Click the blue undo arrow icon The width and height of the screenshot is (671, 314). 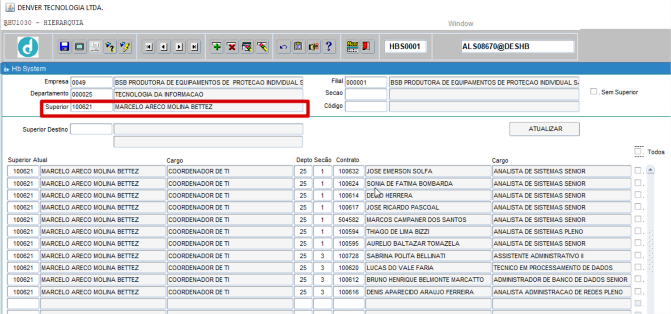[x=283, y=47]
